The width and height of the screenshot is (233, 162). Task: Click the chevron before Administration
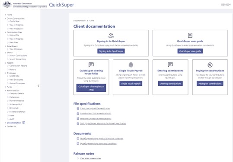point(5,91)
